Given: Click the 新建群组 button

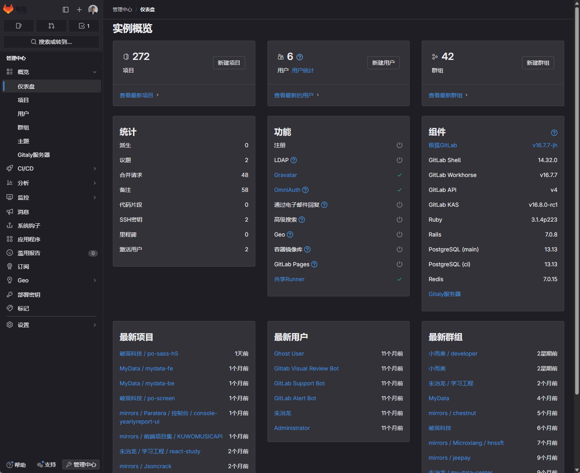Looking at the screenshot, I should [x=538, y=63].
